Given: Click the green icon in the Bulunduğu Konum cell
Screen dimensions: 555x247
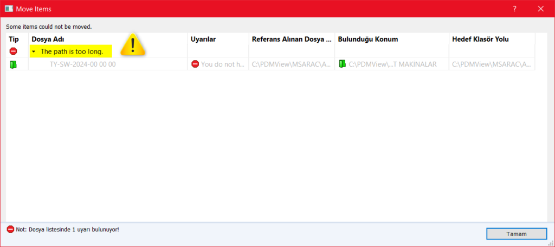Looking at the screenshot, I should pyautogui.click(x=343, y=64).
